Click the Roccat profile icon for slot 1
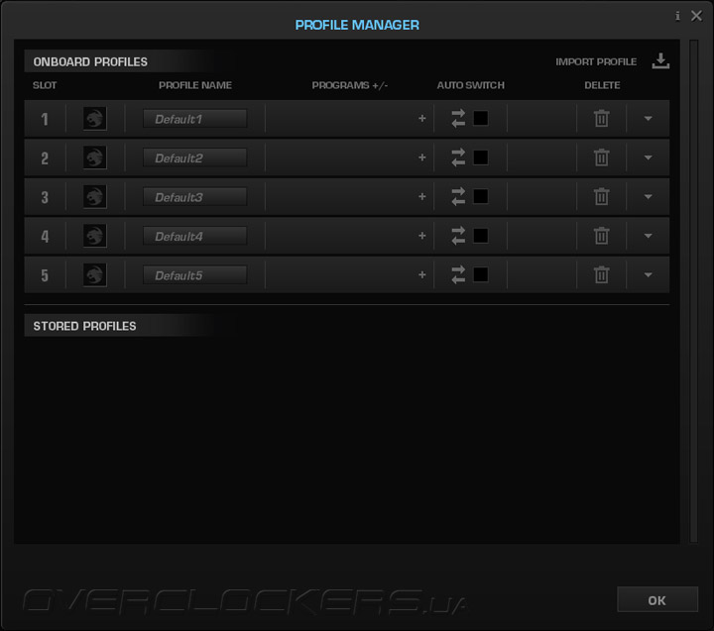Viewport: 714px width, 631px height. point(95,118)
